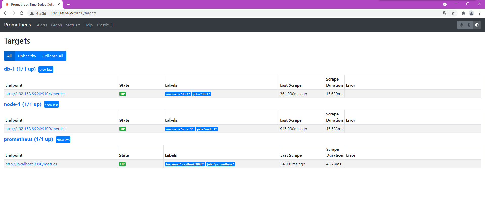This screenshot has height=199, width=485.
Task: Select the 45.583ms scrape duration value
Action: click(334, 129)
